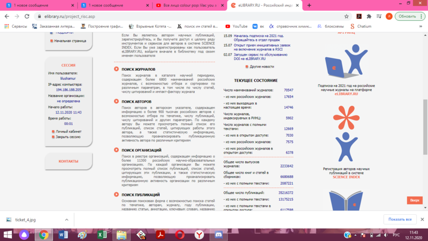The width and height of the screenshot is (428, 241).
Task: Open the КОНТАКТЫ section
Action: pos(68,161)
